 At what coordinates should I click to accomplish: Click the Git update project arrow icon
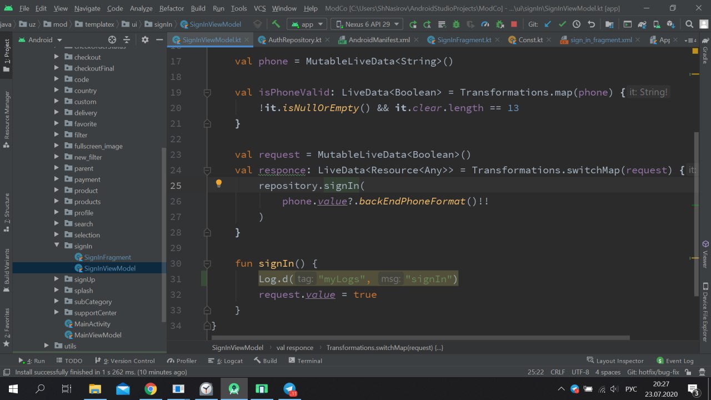[548, 24]
